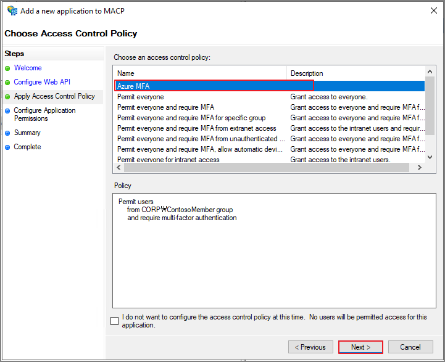The image size is (445, 362).
Task: Check the 'do not want to configure' checkbox
Action: pyautogui.click(x=114, y=321)
